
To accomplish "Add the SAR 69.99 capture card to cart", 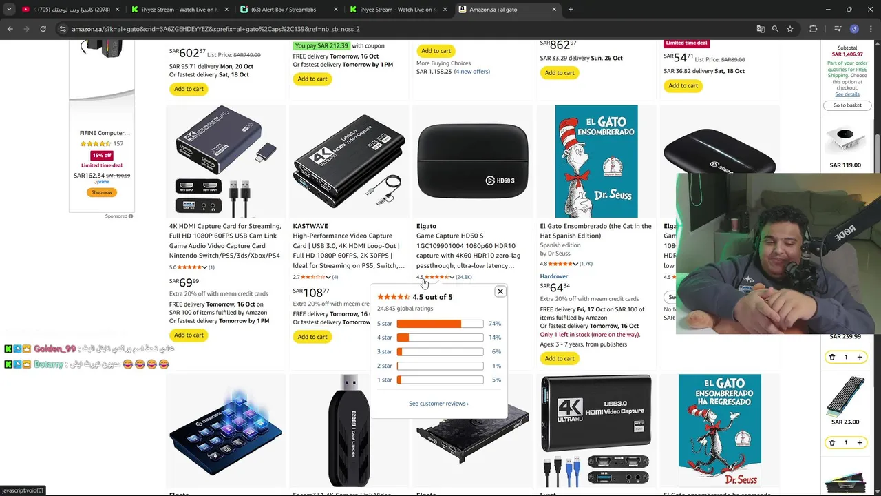I will point(189,335).
